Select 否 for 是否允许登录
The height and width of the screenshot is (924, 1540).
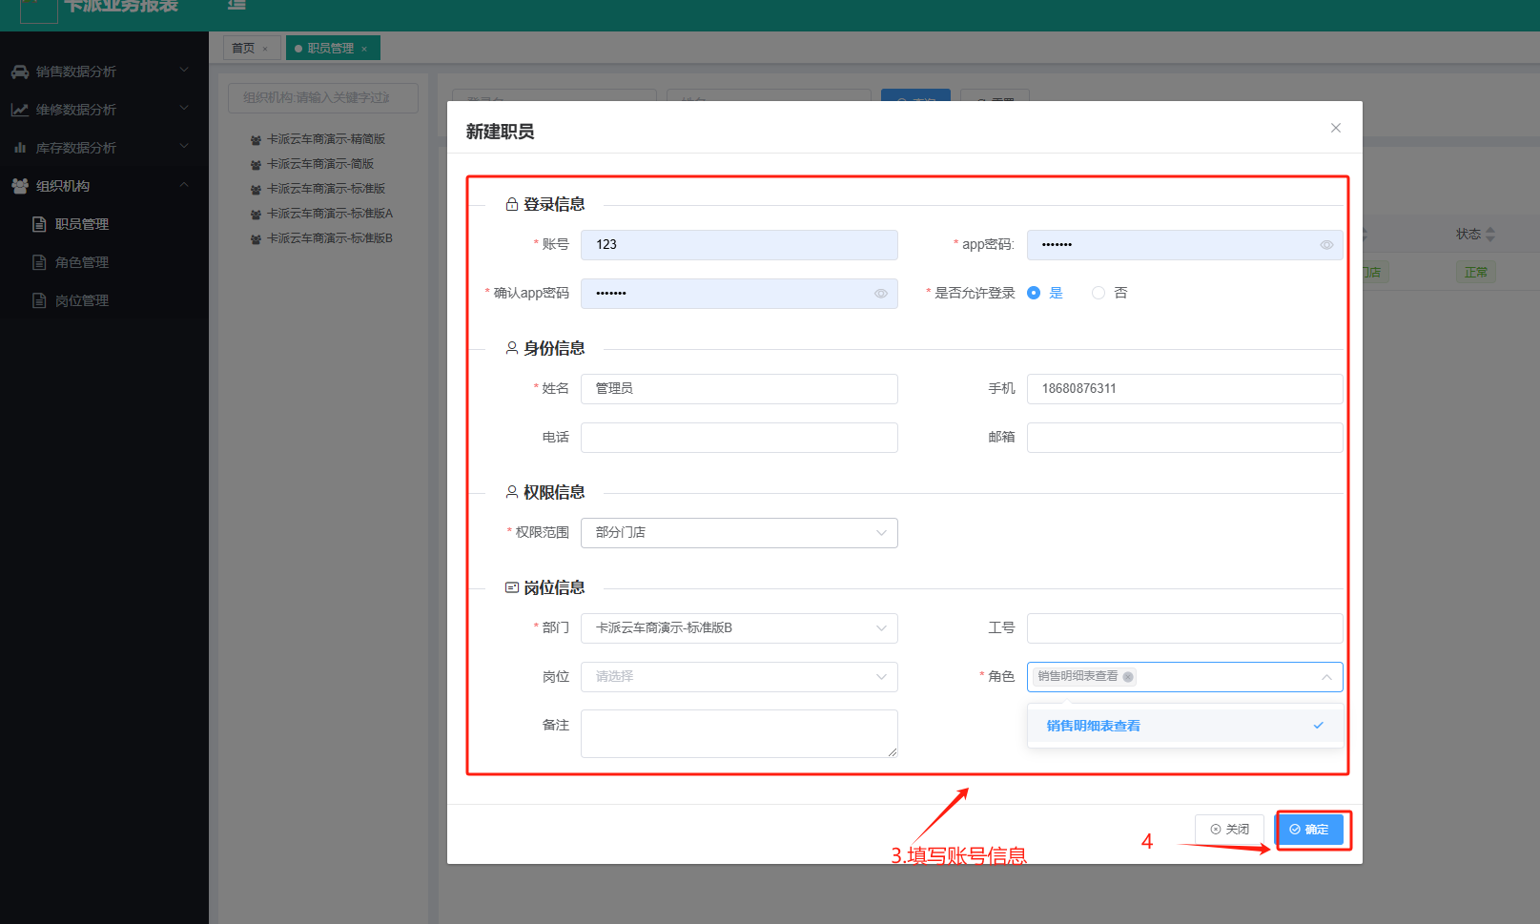coord(1099,293)
